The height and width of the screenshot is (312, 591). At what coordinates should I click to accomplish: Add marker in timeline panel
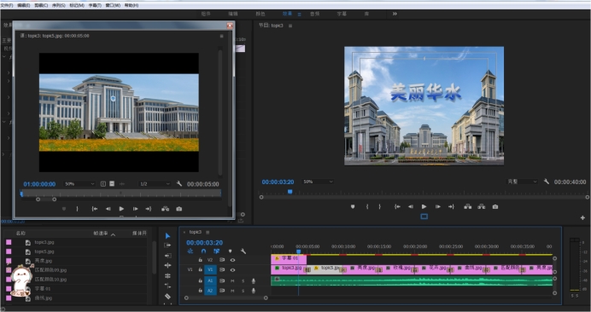point(230,251)
